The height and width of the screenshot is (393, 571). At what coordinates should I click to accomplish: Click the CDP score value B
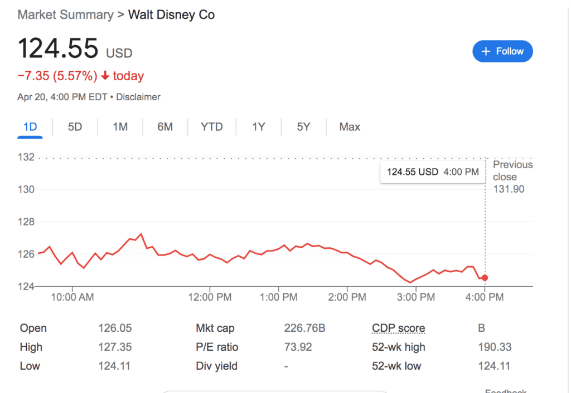coord(481,328)
